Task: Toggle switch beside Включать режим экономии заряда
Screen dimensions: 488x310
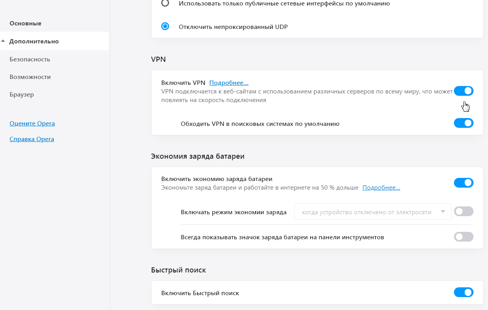Action: coord(463,212)
